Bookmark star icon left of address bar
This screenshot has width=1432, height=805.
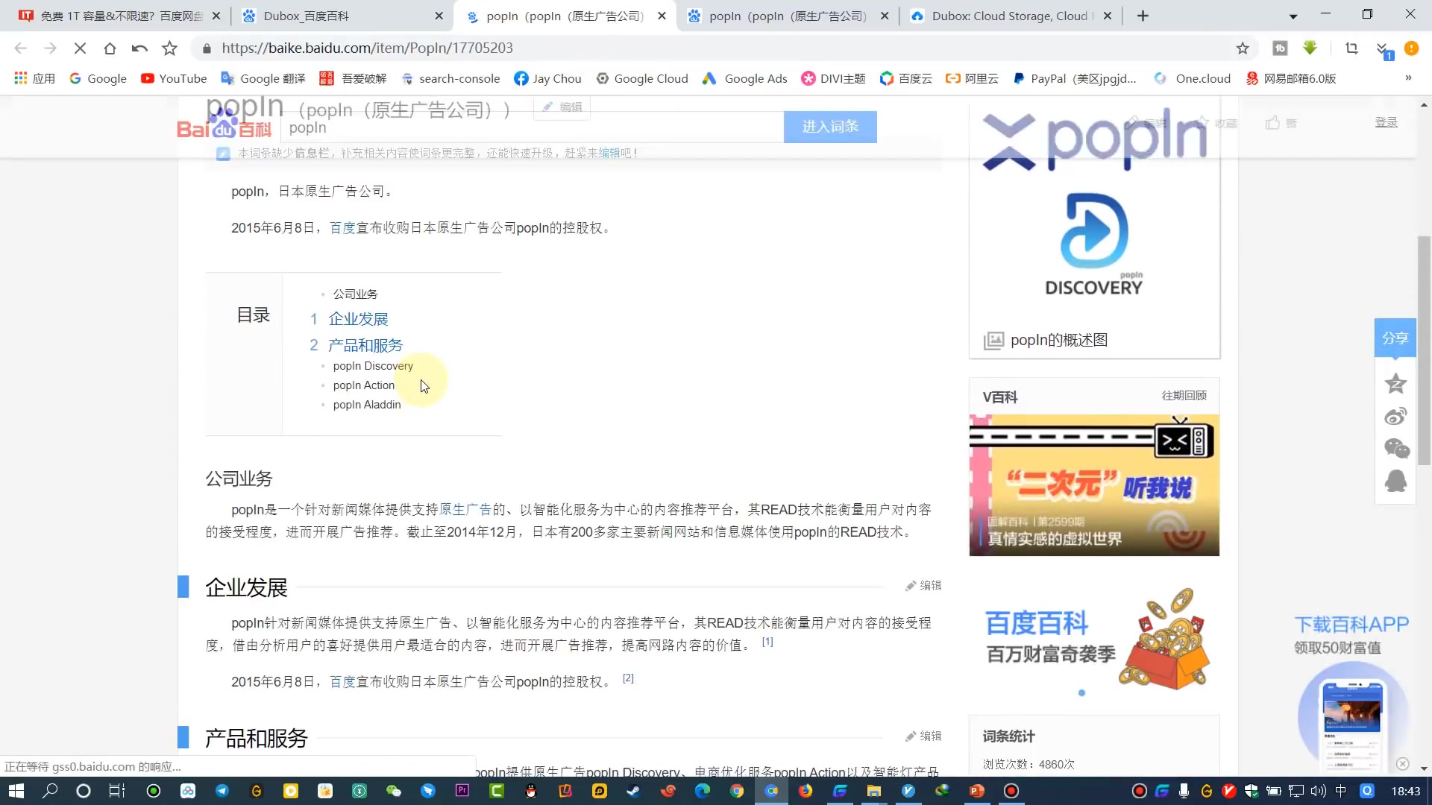pos(170,48)
